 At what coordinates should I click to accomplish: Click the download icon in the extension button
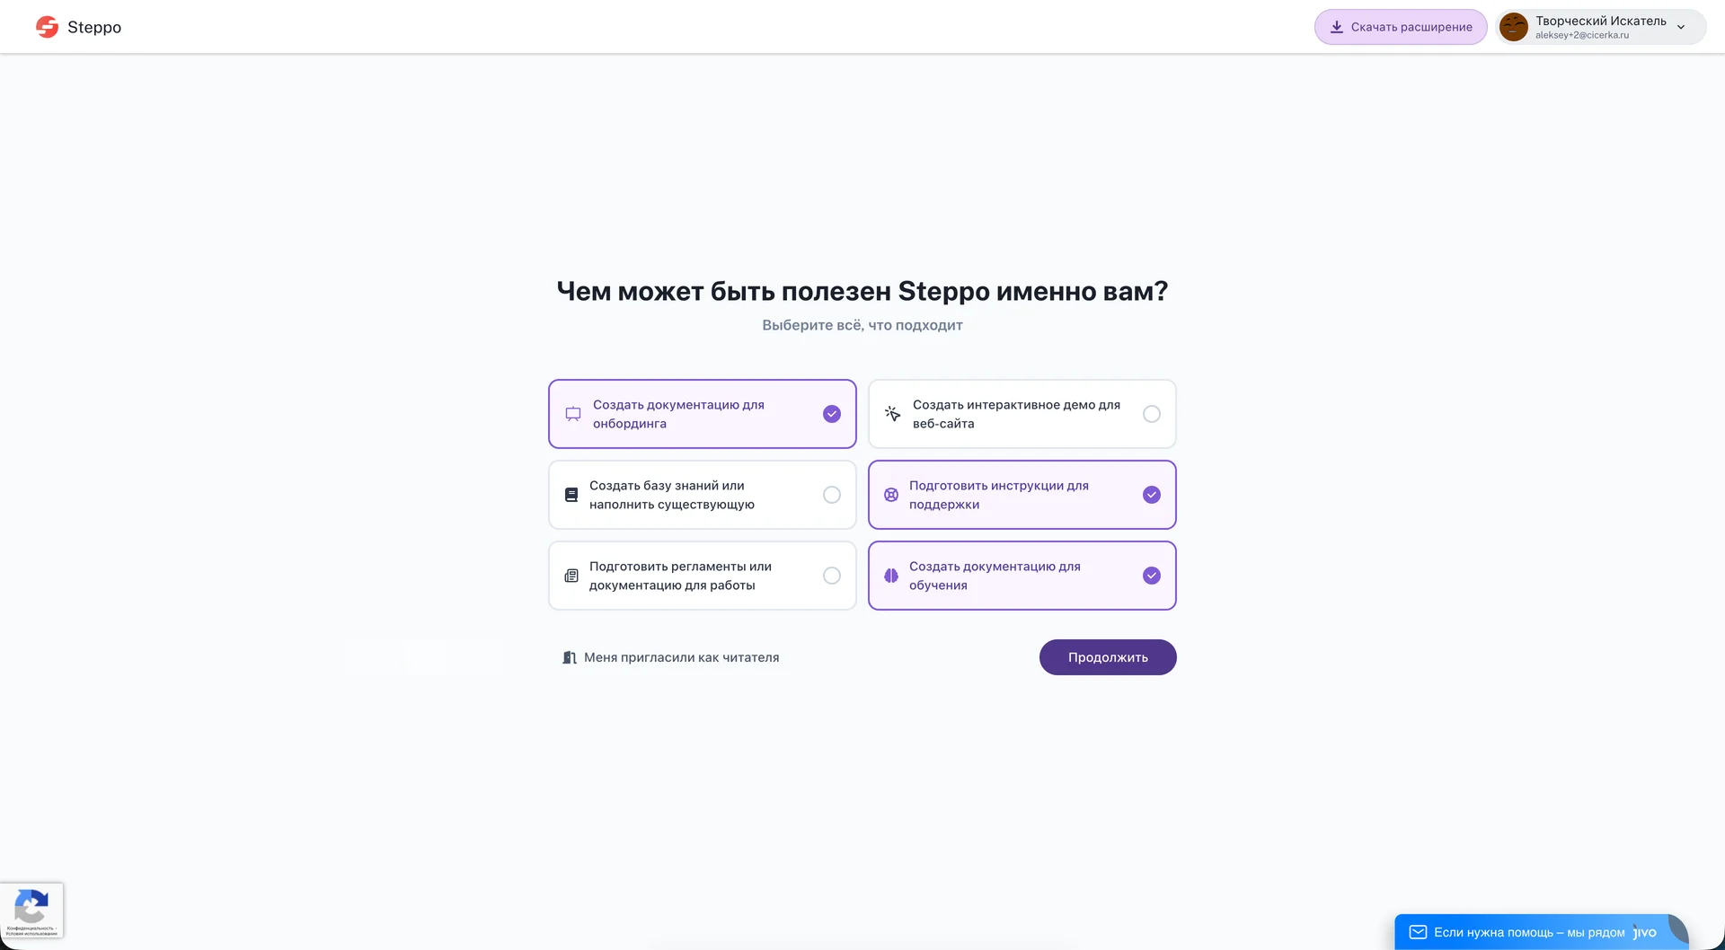(x=1336, y=27)
